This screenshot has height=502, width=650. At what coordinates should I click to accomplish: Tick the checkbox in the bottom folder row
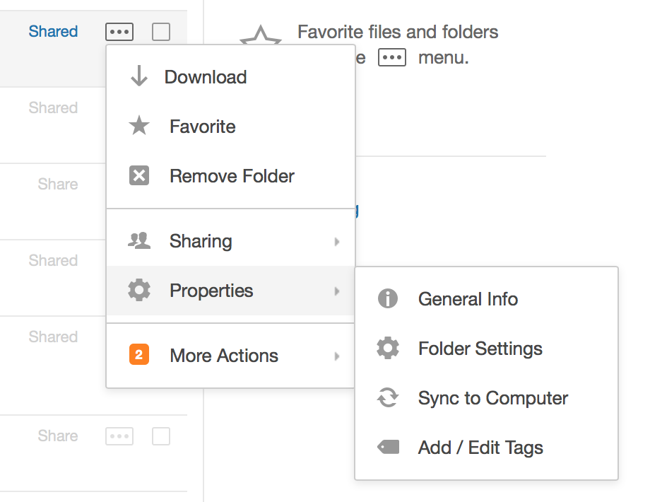(161, 436)
